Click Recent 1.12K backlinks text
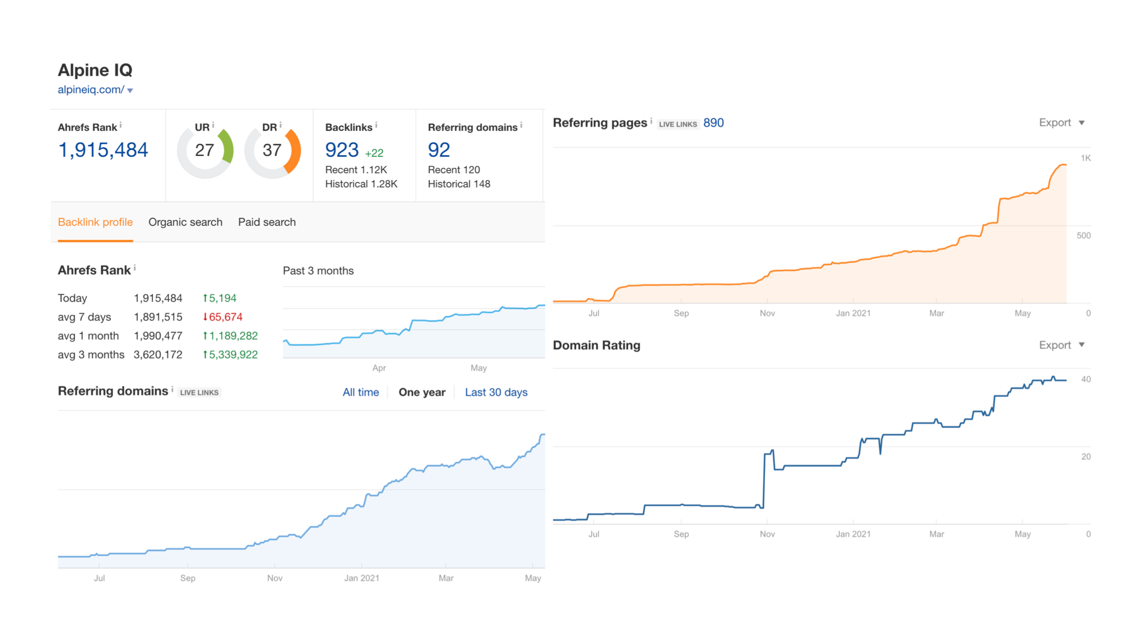1127x629 pixels. click(x=356, y=170)
